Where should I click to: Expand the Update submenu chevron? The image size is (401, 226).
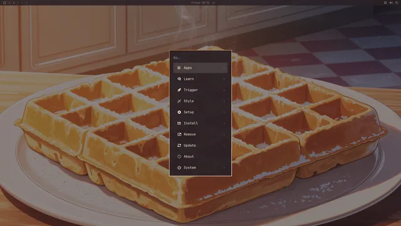(224, 146)
